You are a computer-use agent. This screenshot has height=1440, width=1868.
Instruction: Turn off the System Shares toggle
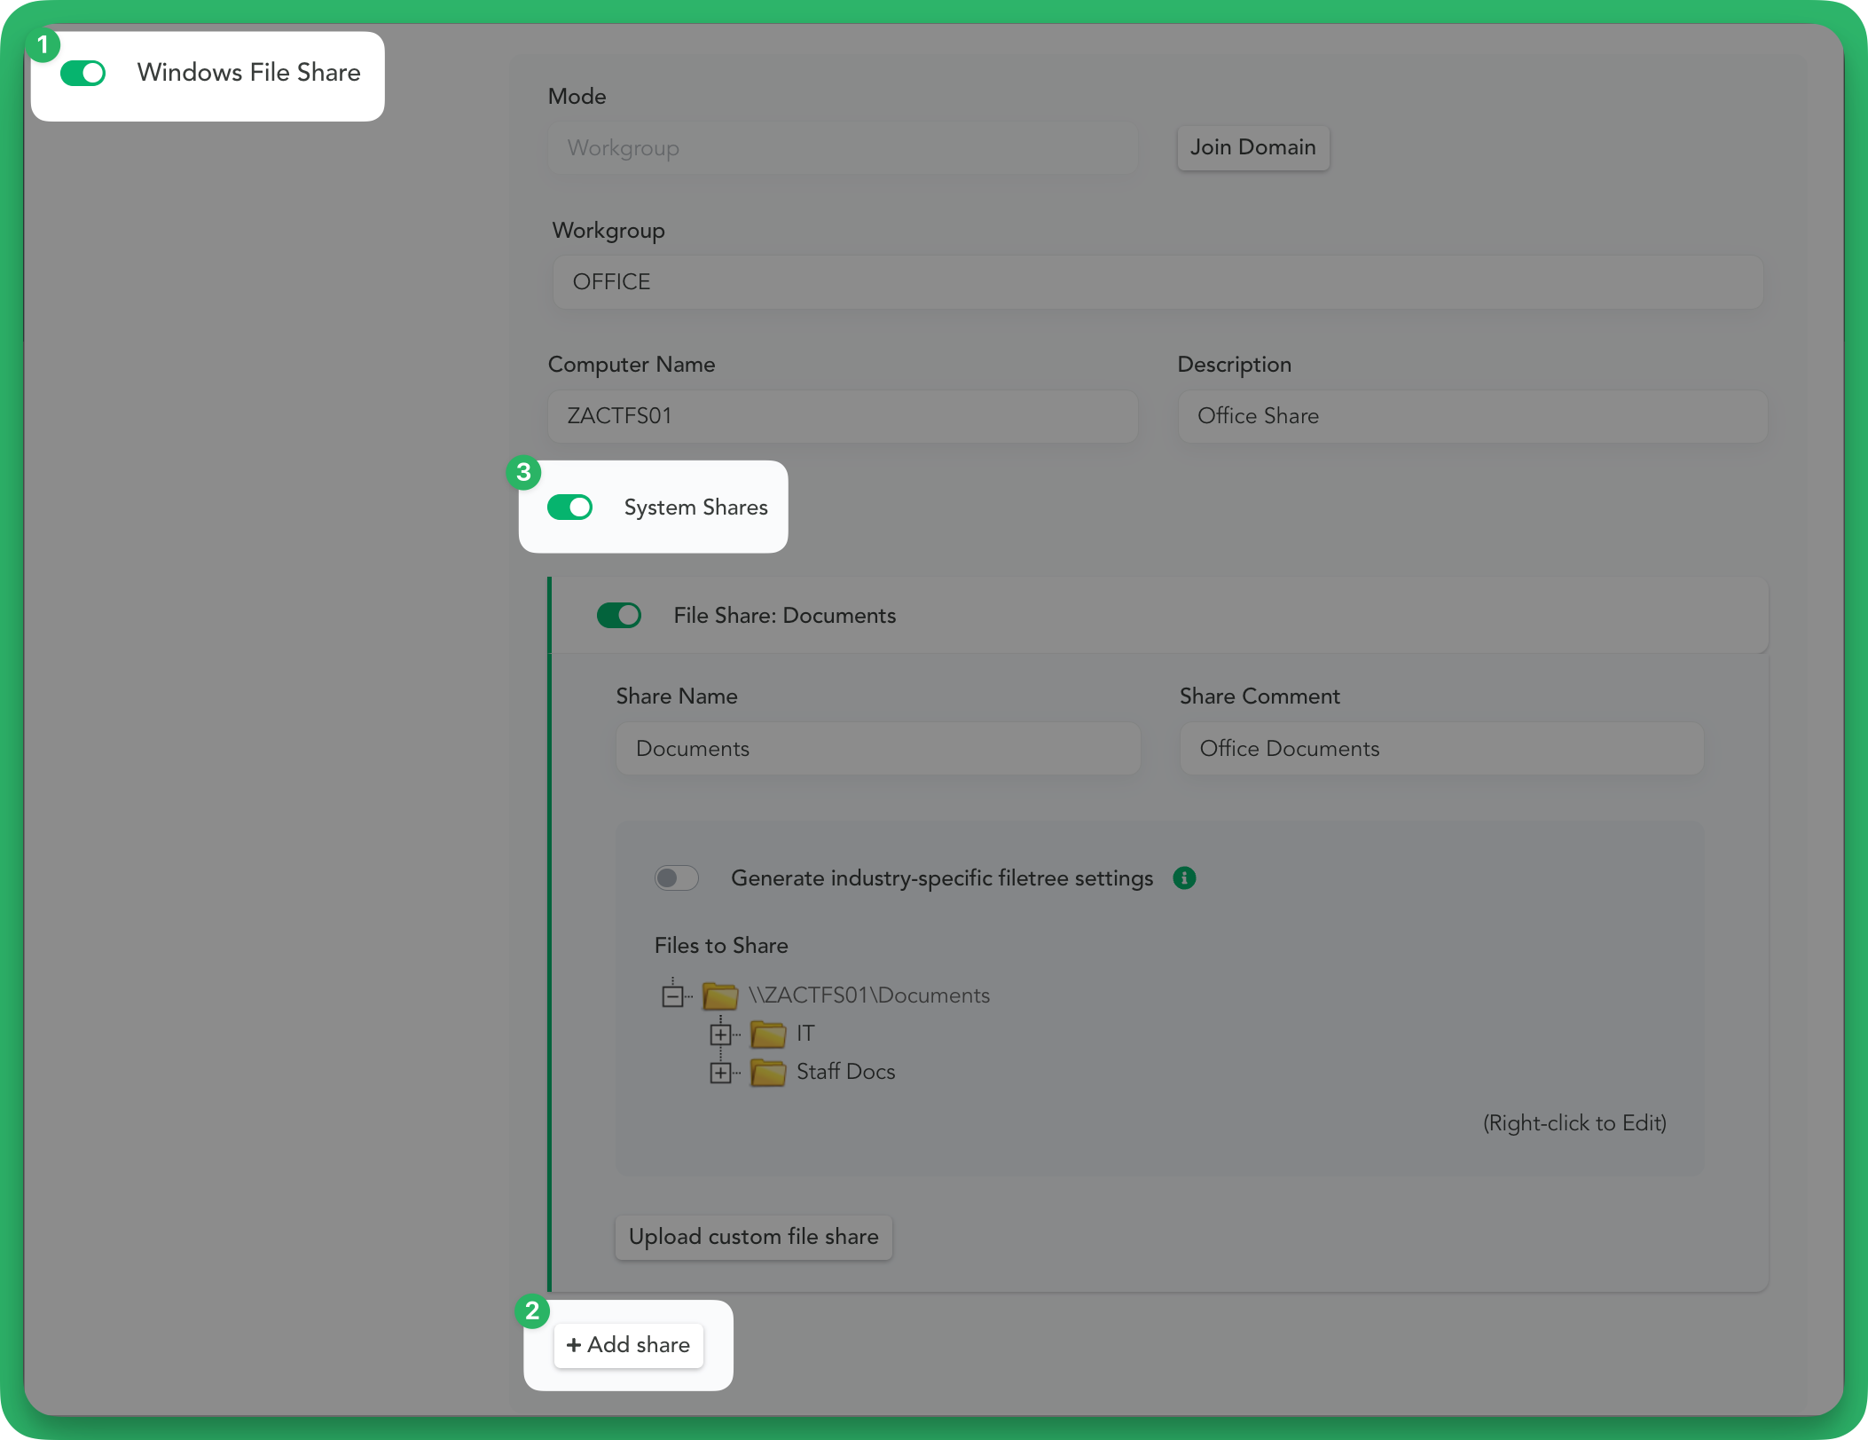pos(570,507)
